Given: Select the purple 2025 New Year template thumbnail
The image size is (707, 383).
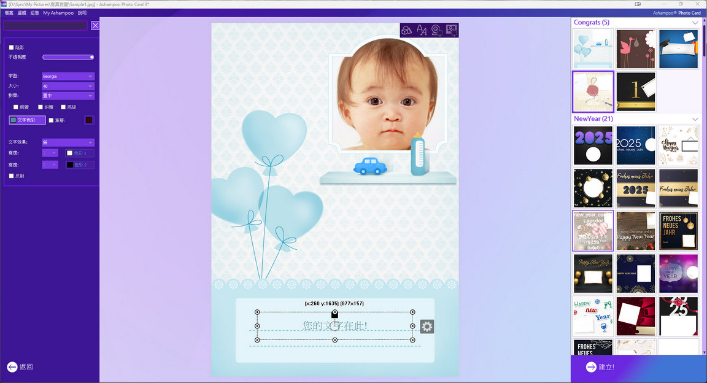Looking at the screenshot, I should click(593, 145).
